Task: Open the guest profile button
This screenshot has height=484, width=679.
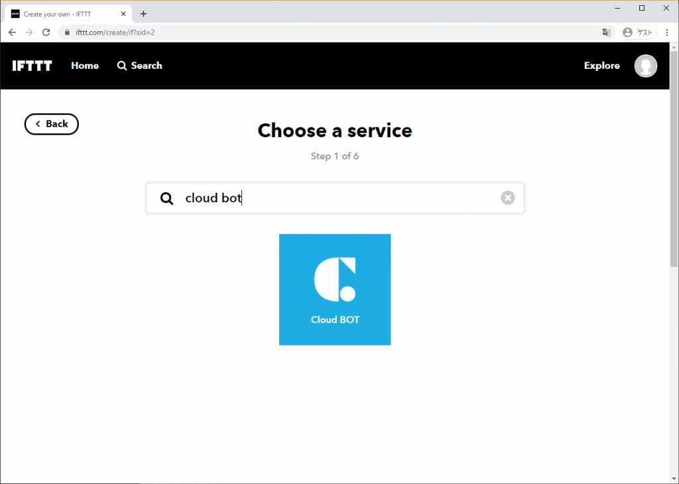Action: (639, 32)
